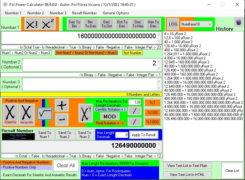
Task: Click the X squared button
Action: (x=48, y=24)
